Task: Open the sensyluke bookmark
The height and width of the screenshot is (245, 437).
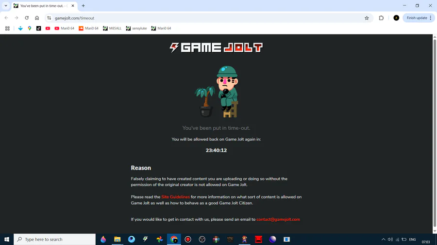Action: (x=136, y=29)
